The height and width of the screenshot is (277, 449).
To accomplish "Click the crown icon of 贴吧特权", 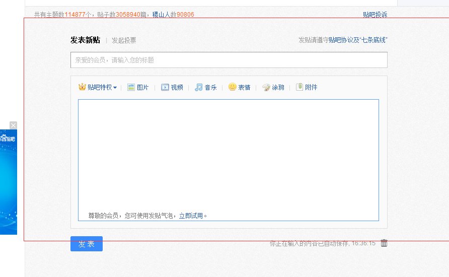I will click(82, 87).
